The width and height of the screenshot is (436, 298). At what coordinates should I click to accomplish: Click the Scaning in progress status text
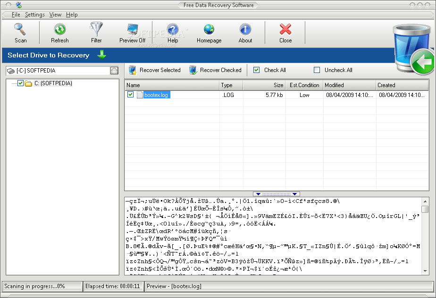[34, 286]
